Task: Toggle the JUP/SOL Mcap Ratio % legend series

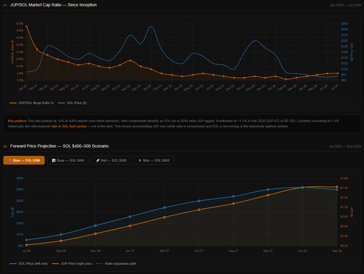Action: pos(32,103)
